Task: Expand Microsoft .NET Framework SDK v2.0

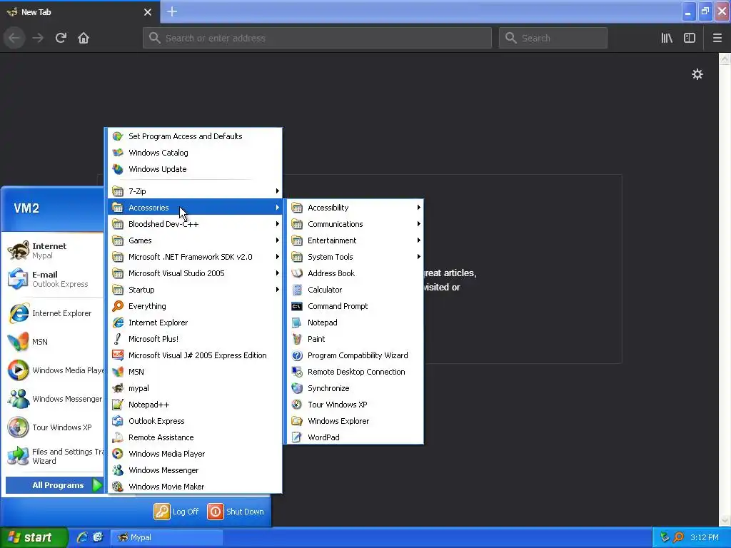Action: coord(195,257)
